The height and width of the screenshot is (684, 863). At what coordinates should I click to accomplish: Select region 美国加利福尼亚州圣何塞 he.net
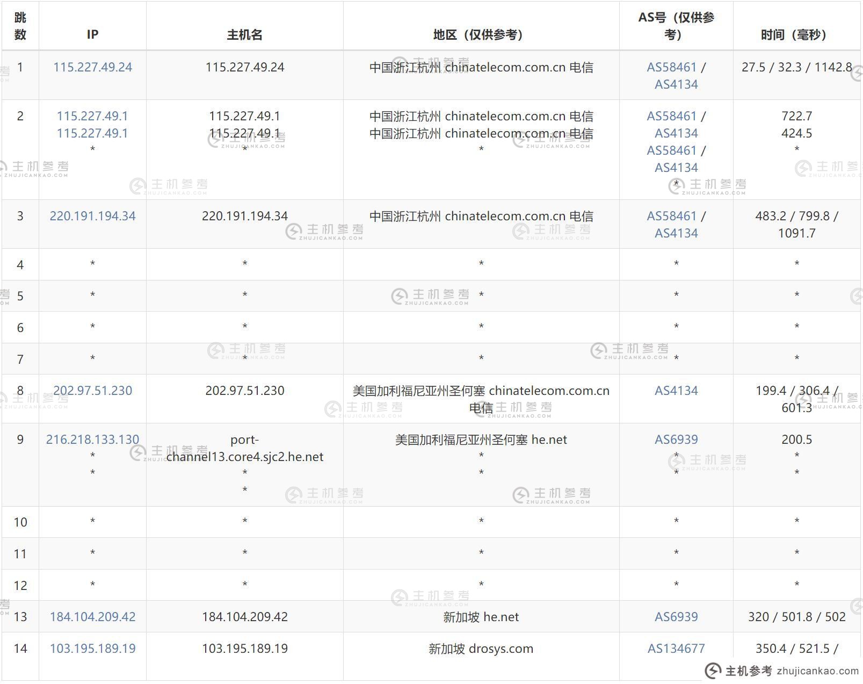coord(481,440)
